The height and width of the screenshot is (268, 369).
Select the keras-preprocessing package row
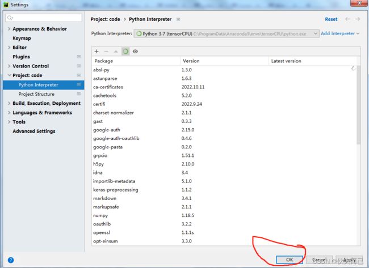[224, 190]
